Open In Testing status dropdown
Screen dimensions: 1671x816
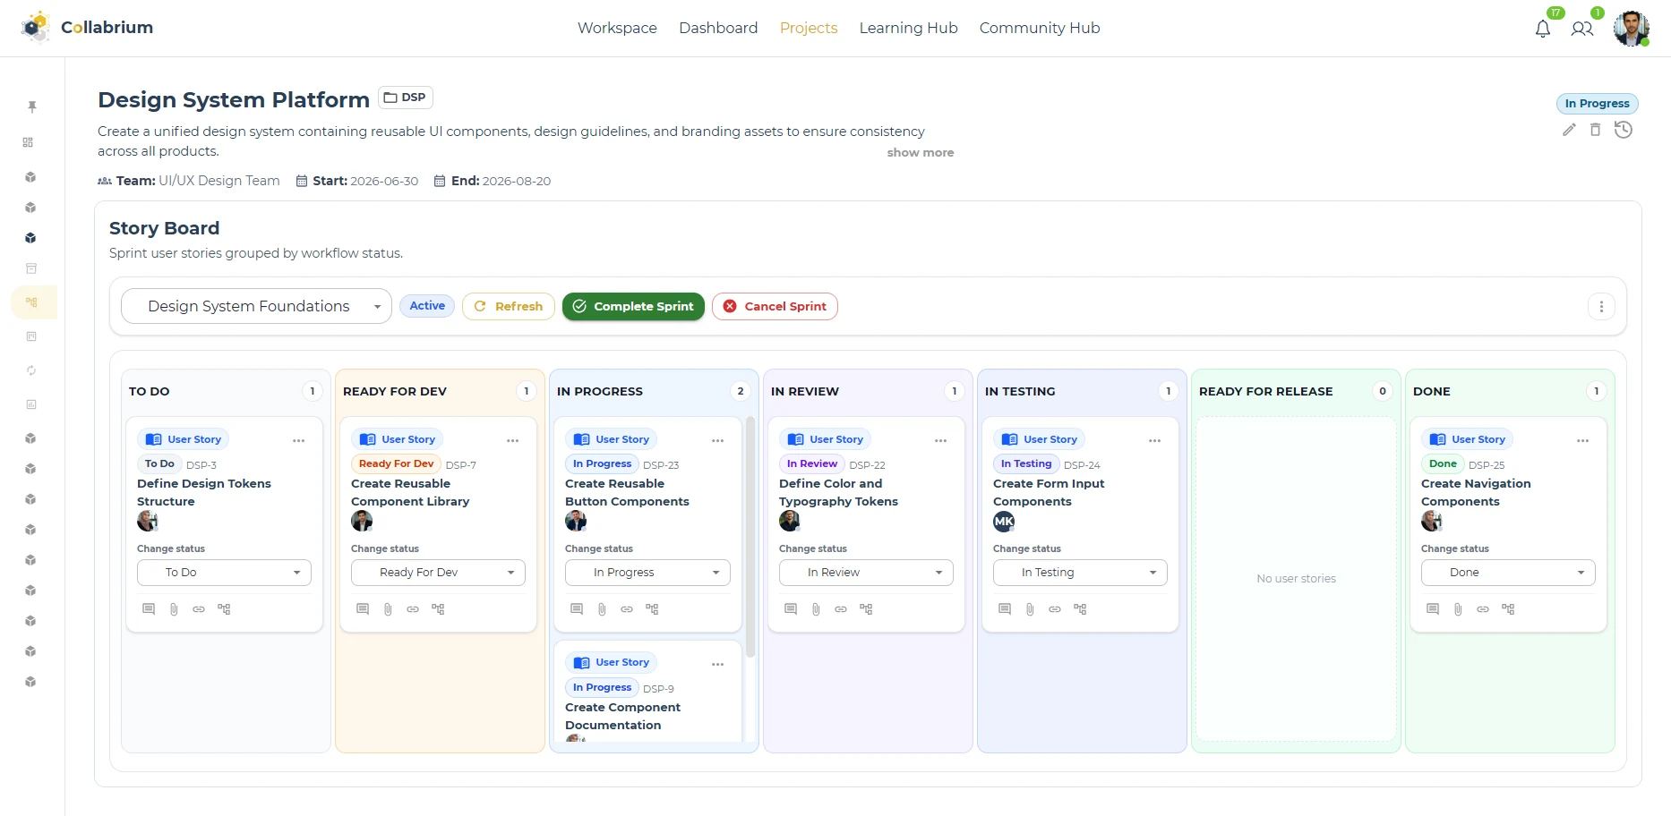click(1080, 573)
